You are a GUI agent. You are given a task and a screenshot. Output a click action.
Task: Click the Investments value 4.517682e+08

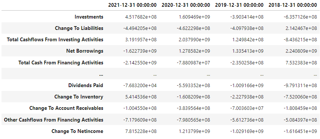(x=141, y=17)
